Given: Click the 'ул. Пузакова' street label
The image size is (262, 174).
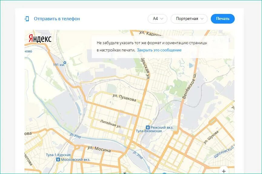Looking at the screenshot, I should click(x=124, y=97).
